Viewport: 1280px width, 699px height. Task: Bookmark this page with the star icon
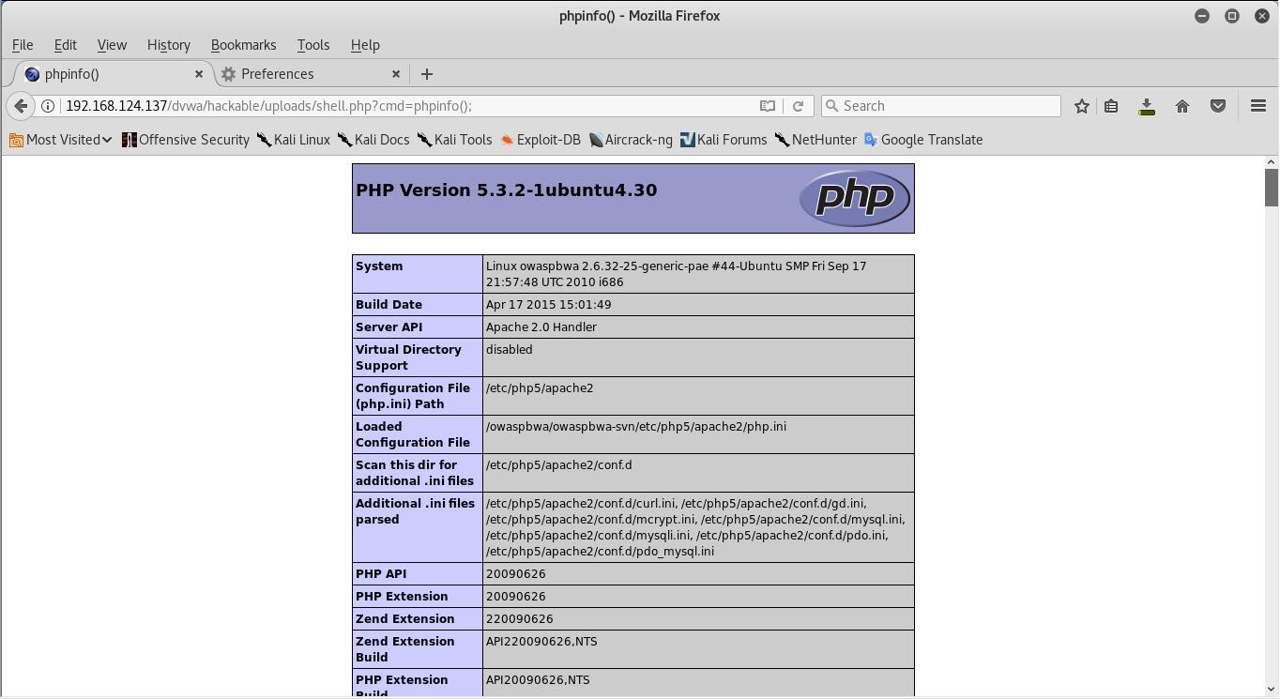(1082, 106)
